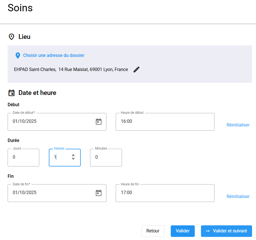Open calendar picker for Date de fin
The height and width of the screenshot is (240, 256).
99,193
